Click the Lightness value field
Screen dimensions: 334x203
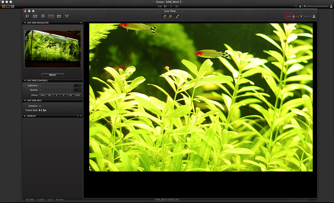coord(77,85)
